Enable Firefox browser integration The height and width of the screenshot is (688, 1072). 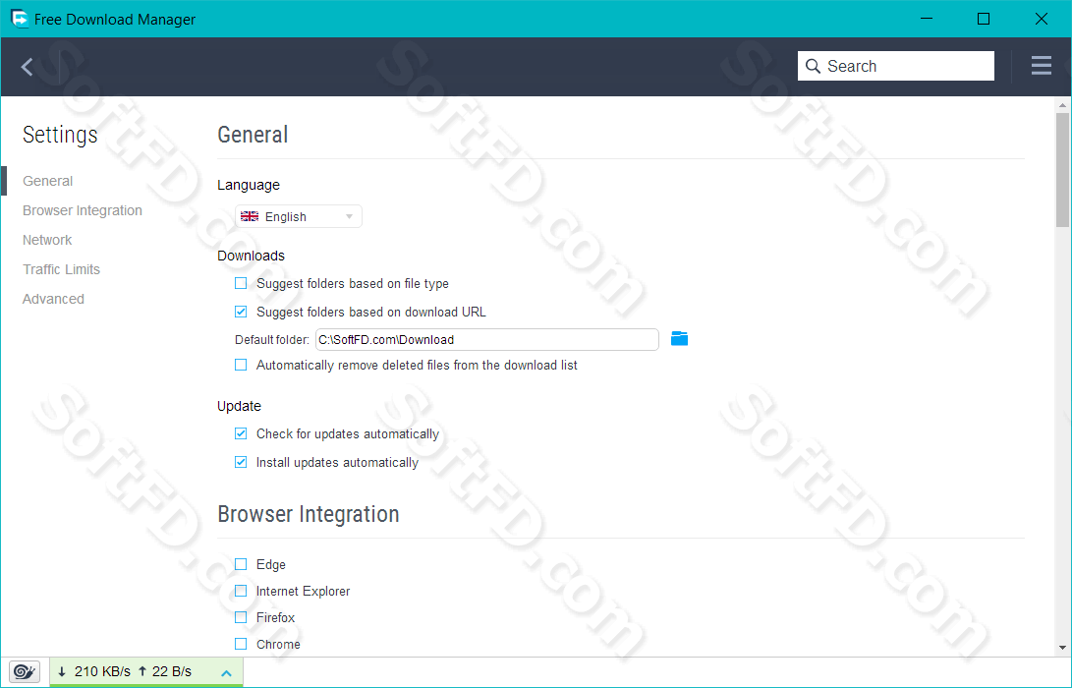(241, 617)
